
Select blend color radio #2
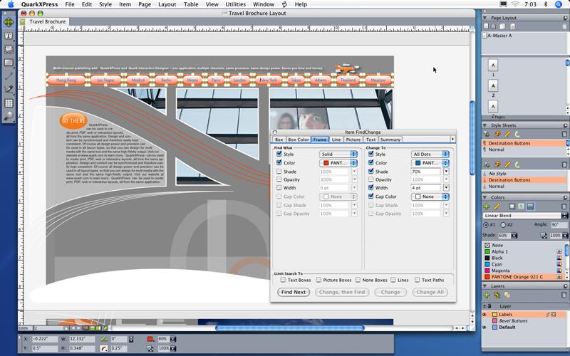click(x=503, y=225)
